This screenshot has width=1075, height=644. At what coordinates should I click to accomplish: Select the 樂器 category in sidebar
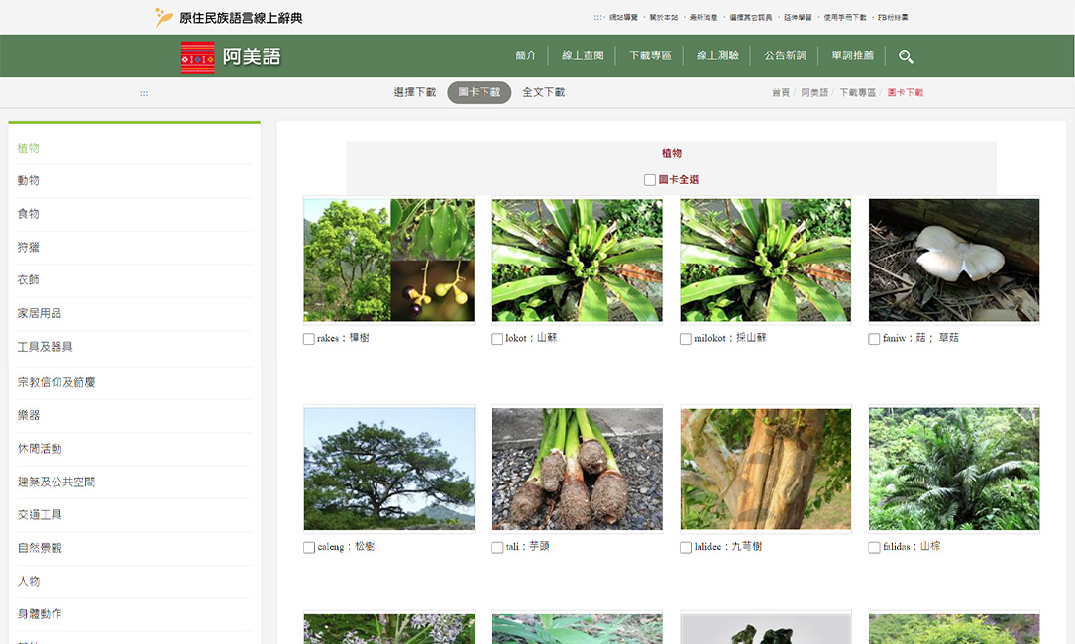28,415
